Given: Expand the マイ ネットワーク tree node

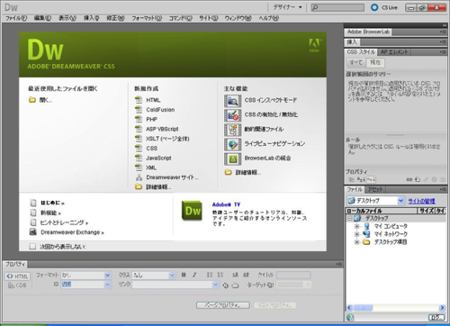Looking at the screenshot, I should click(357, 234).
